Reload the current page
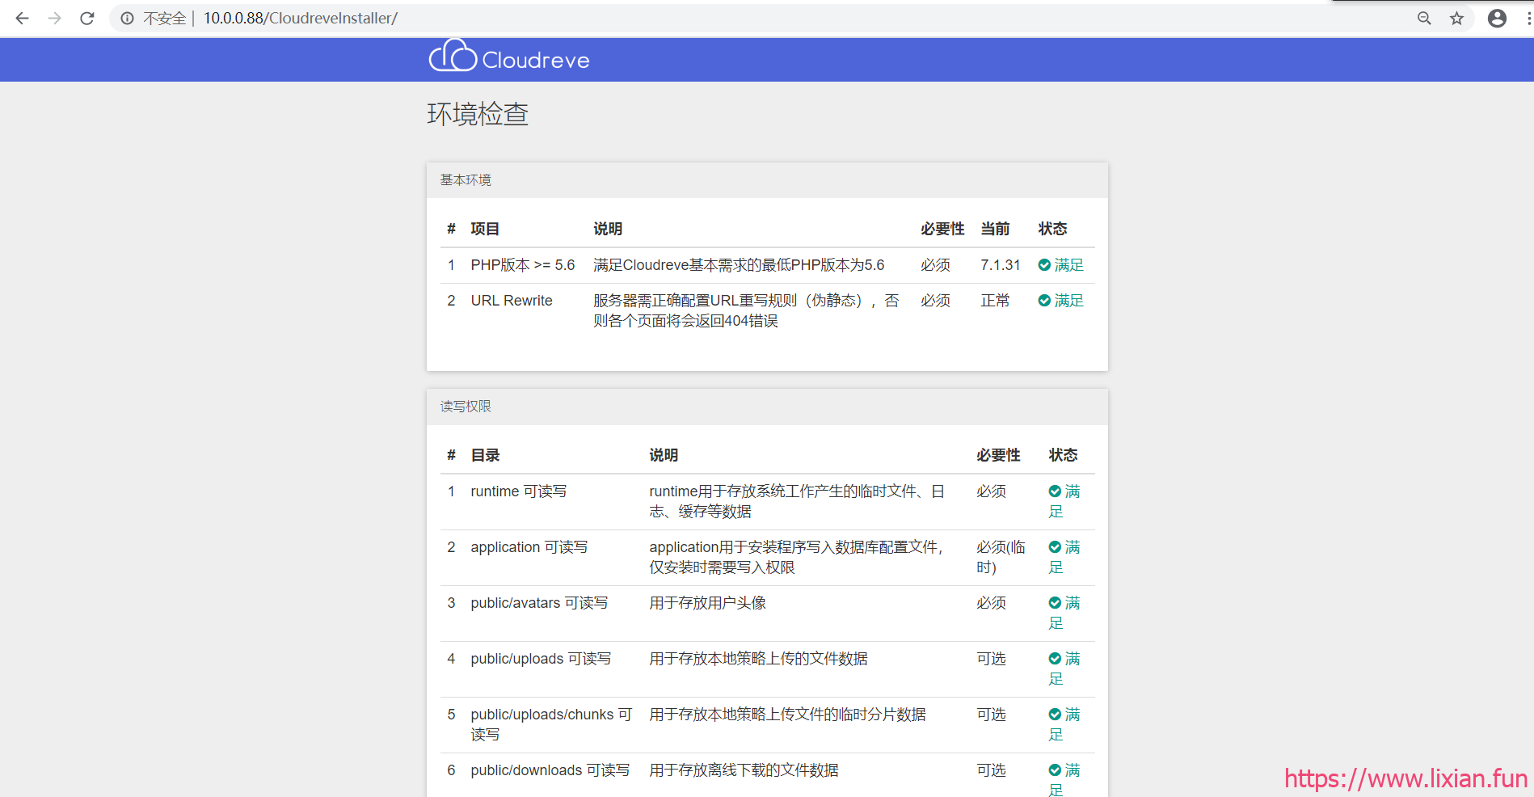Screen dimensions: 1534x797 (87, 18)
